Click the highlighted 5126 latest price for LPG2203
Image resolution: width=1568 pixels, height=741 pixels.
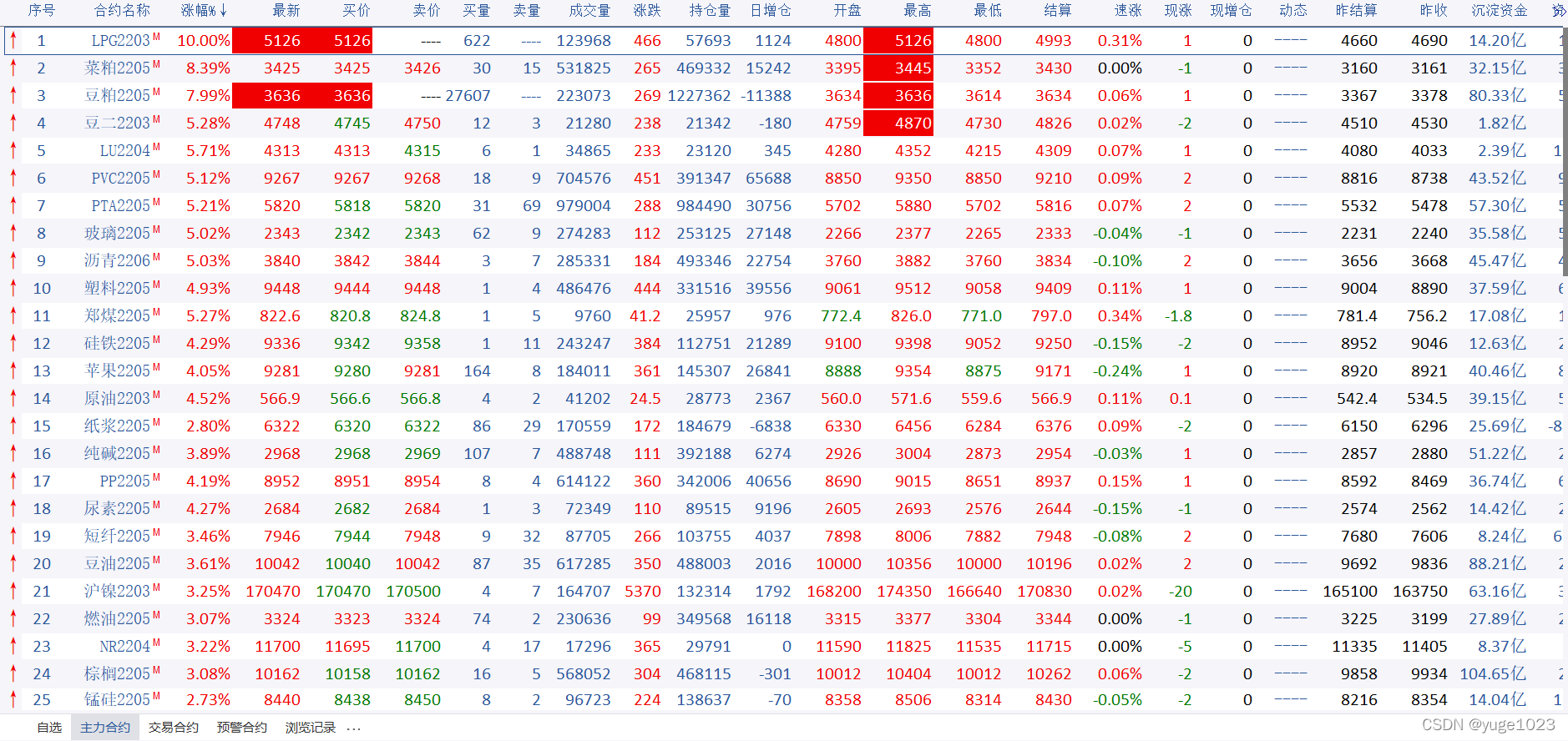[x=266, y=40]
